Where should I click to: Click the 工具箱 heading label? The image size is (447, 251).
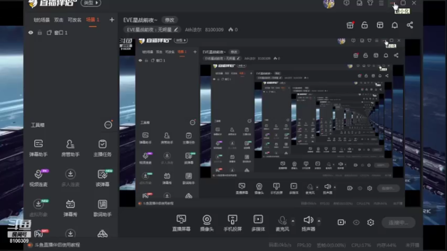(x=37, y=125)
